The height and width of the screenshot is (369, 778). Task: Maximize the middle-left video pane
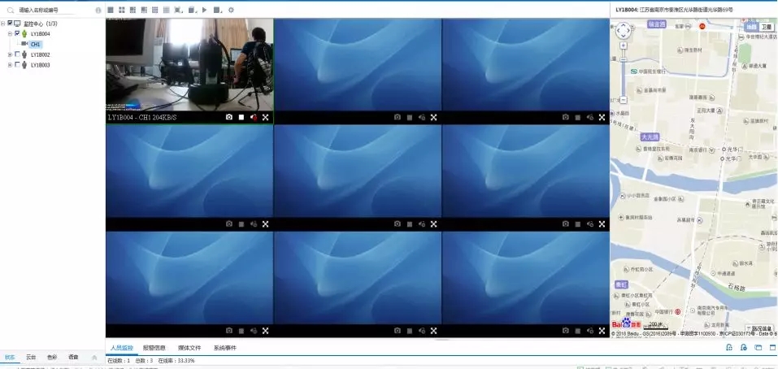(266, 224)
